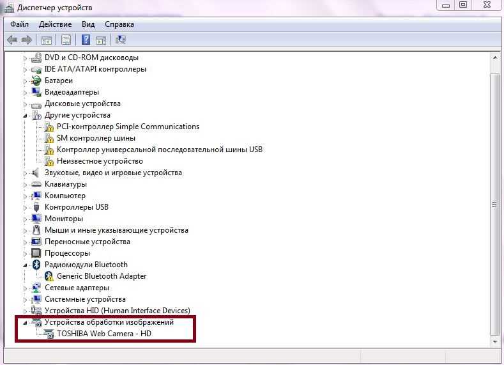Expand Дисковые устройства arrow

click(x=25, y=104)
